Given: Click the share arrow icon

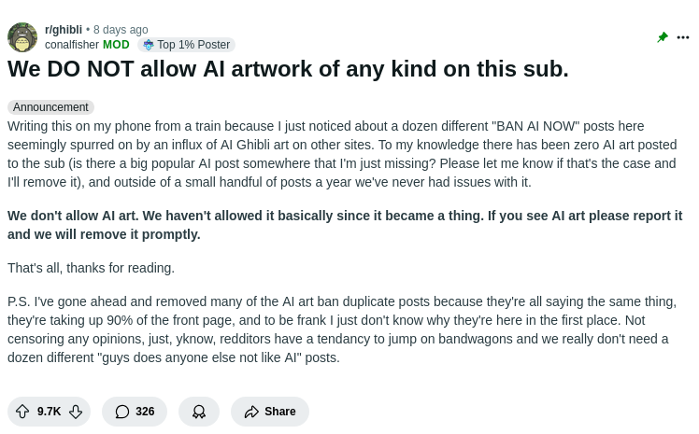Looking at the screenshot, I should click(251, 412).
